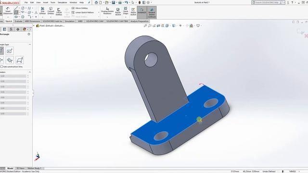Run the Repair Sketch tool

tap(118, 12)
